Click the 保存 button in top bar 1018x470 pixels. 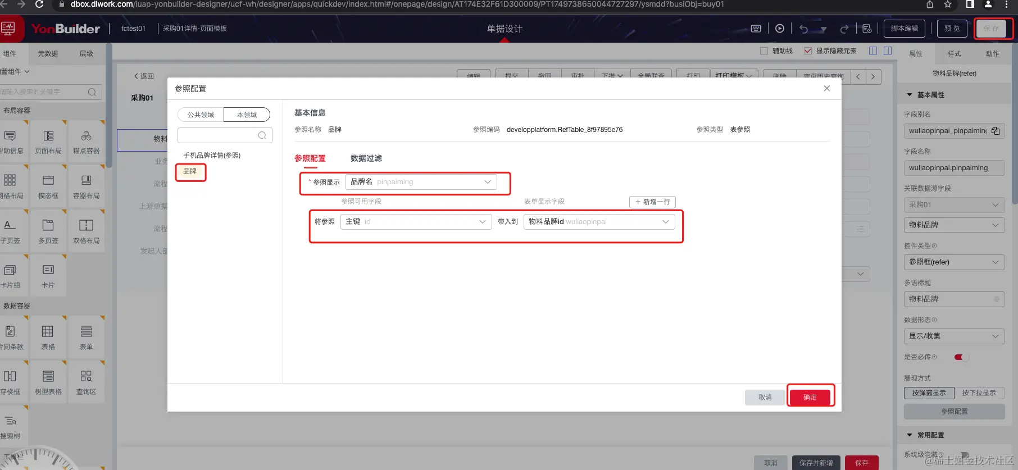(991, 29)
